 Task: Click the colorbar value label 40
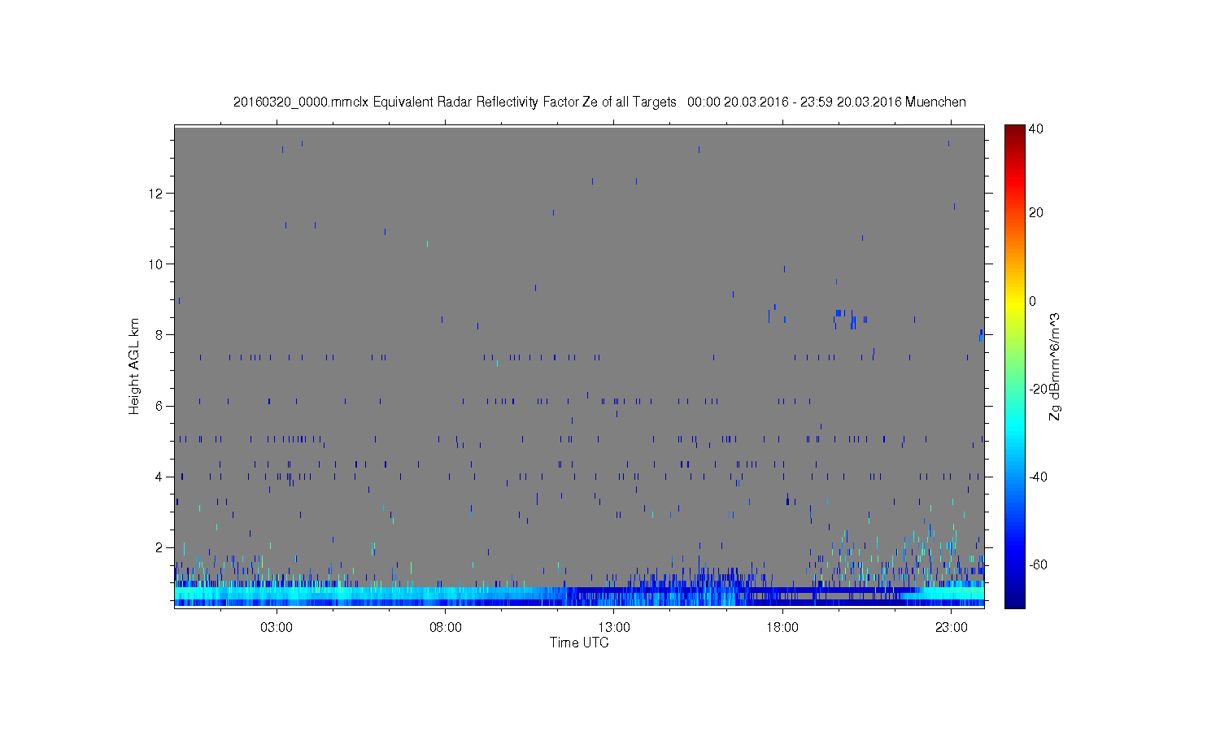pyautogui.click(x=1036, y=129)
